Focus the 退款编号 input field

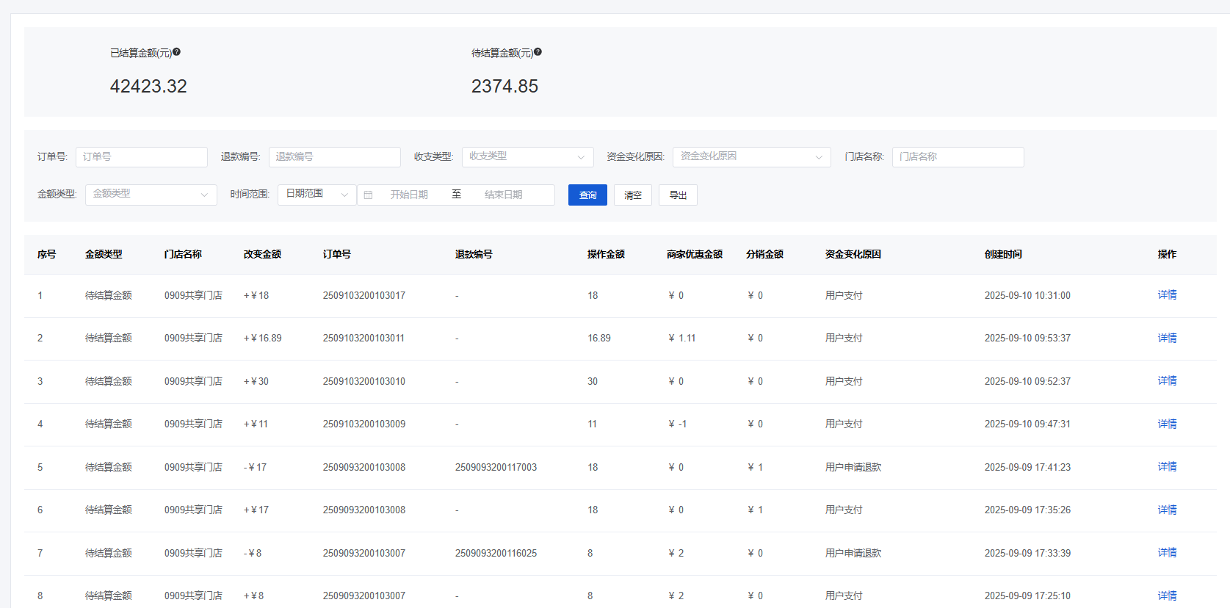335,157
